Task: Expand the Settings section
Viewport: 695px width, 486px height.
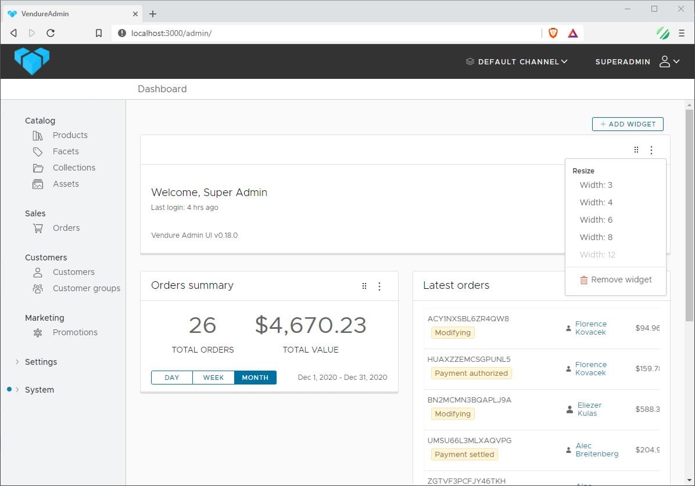Action: point(41,362)
